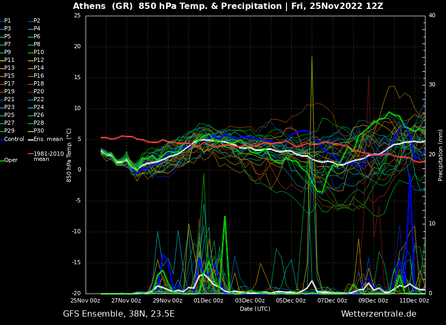Click the 03Dec 00z date tick
The width and height of the screenshot is (446, 325).
(250, 300)
